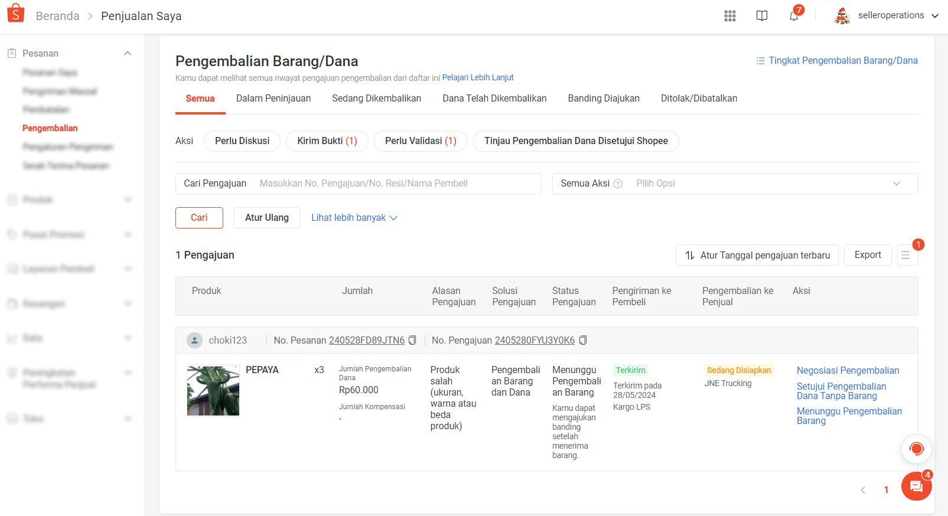Collapse the Pesanan sidebar section
Image resolution: width=948 pixels, height=516 pixels.
[127, 53]
